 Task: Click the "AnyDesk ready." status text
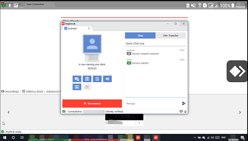14,132
